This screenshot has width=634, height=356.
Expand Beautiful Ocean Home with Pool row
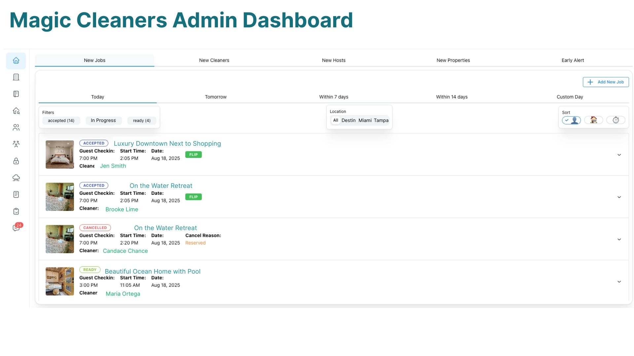tap(619, 282)
